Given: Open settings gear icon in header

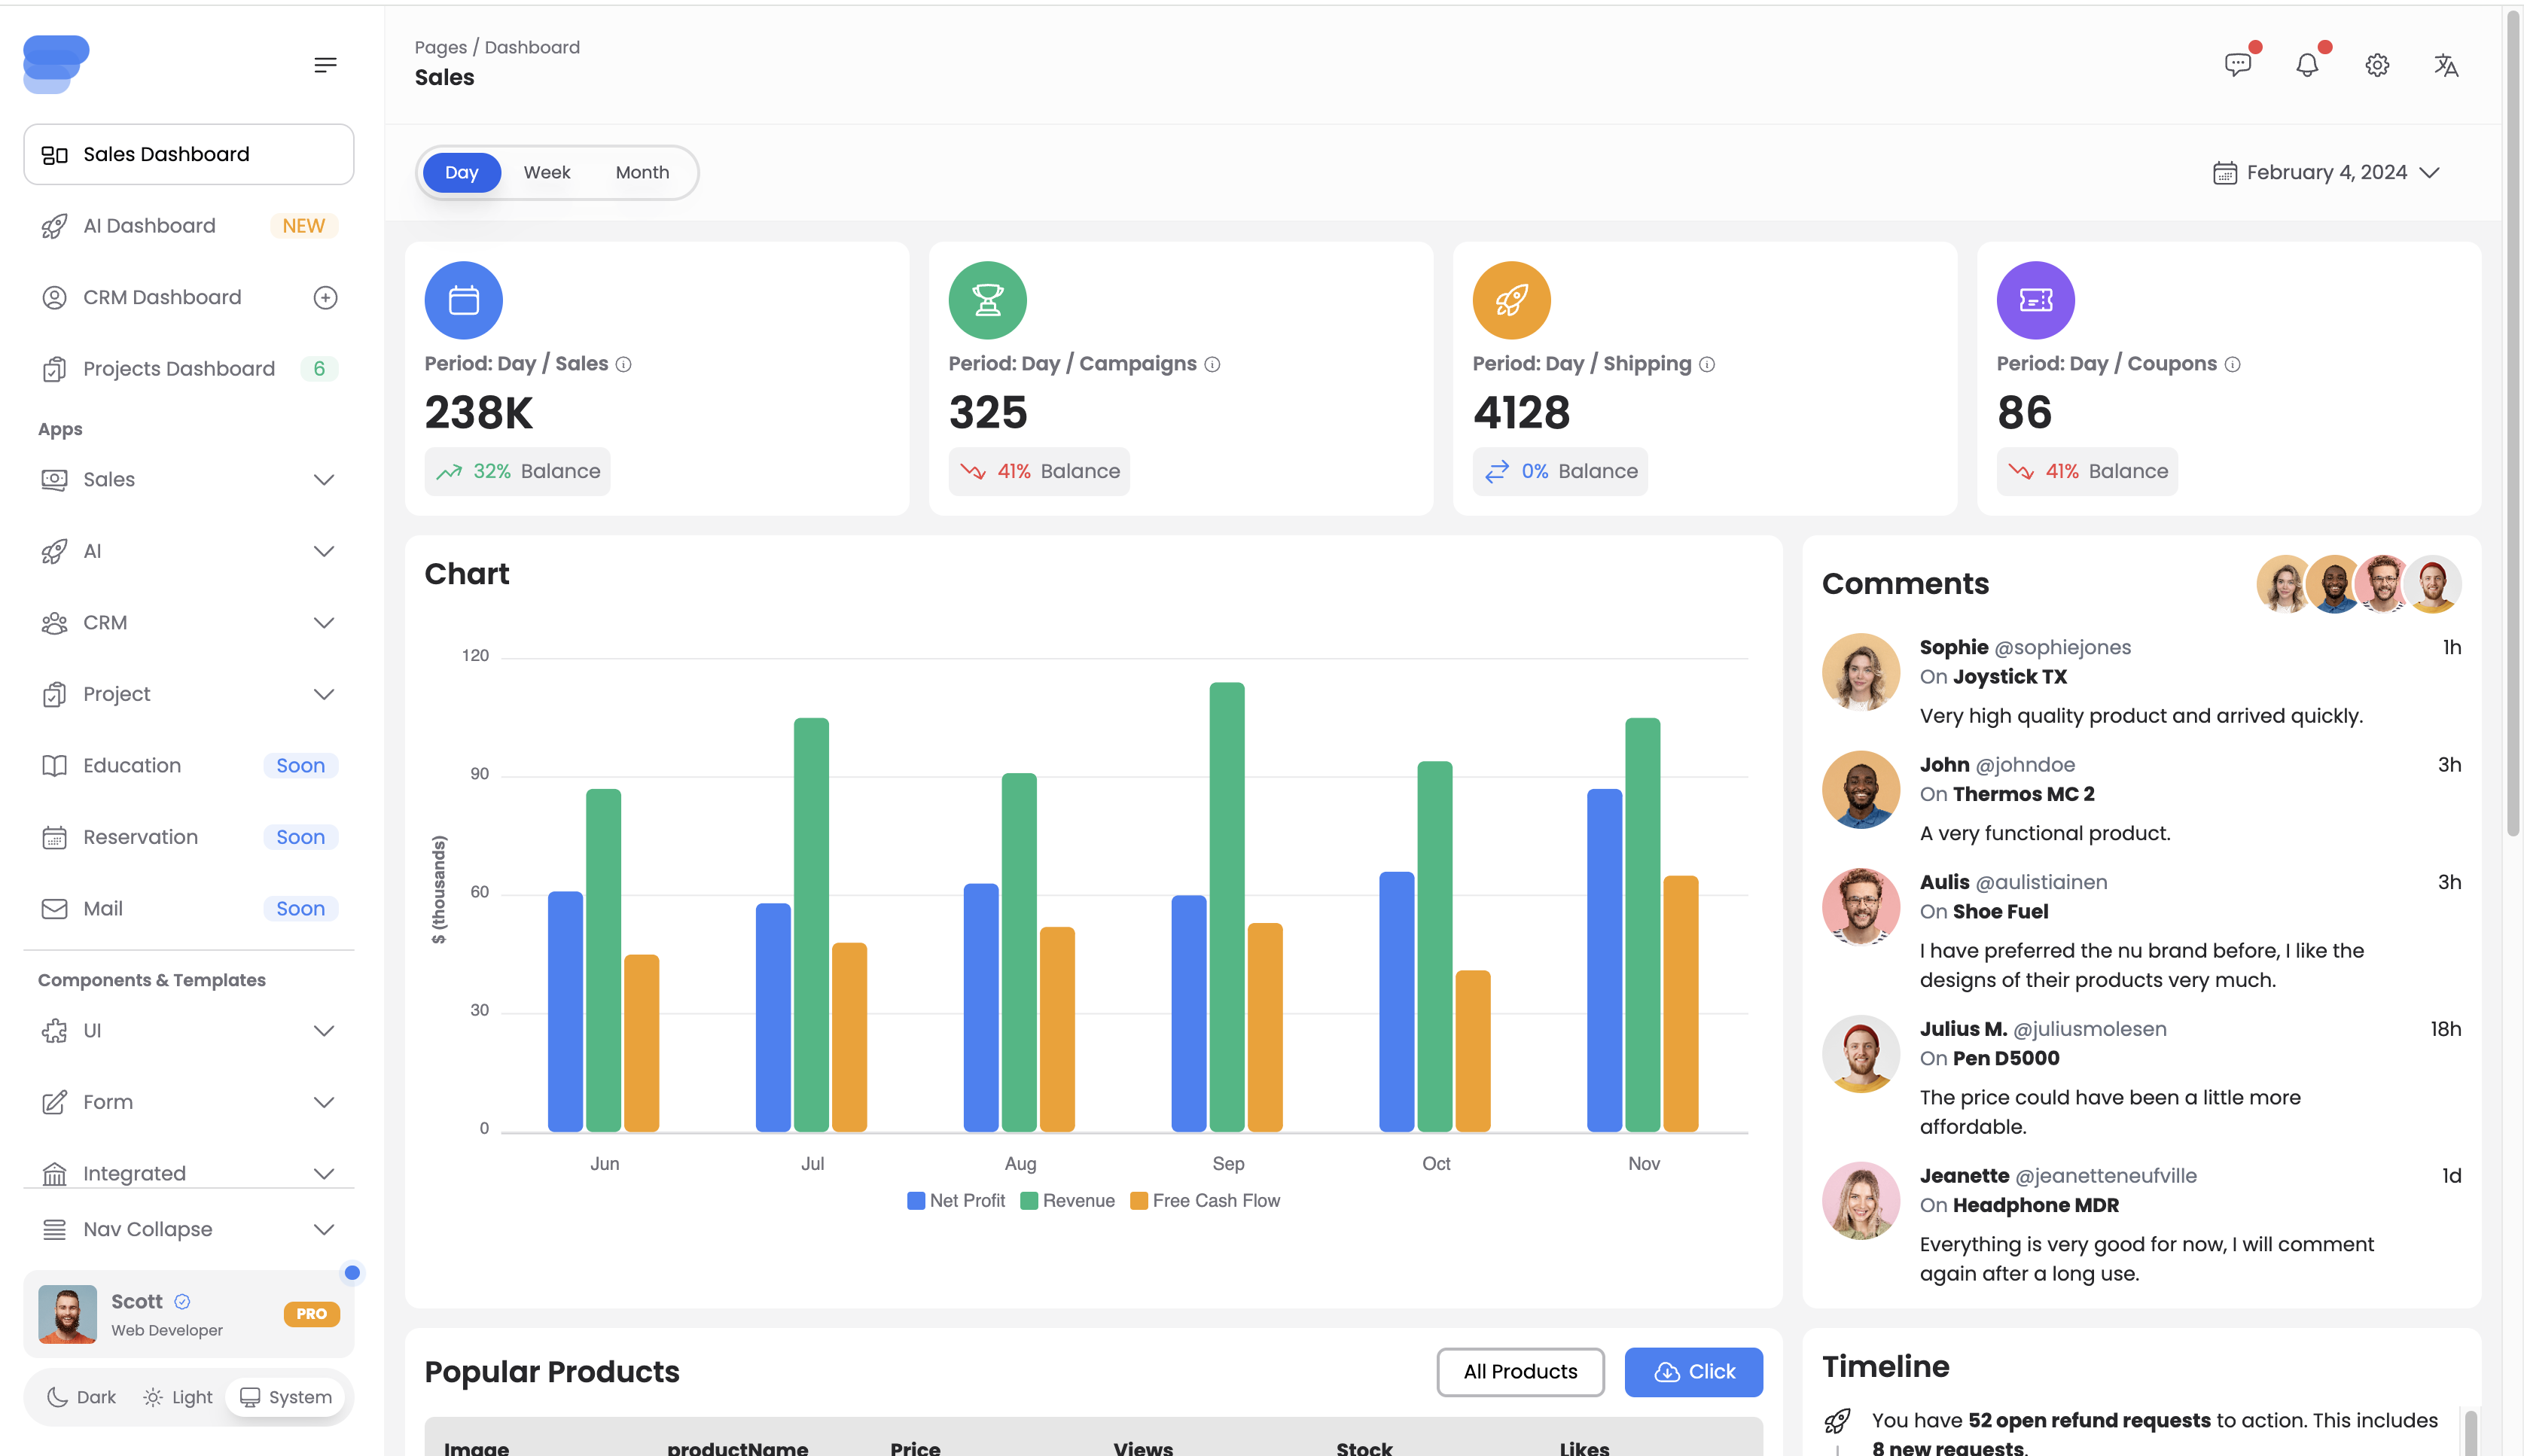Looking at the screenshot, I should pos(2377,65).
